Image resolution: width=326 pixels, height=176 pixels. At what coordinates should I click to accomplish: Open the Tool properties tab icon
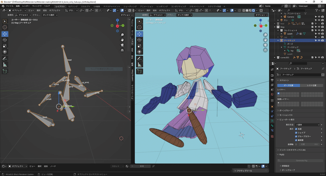coord(272,70)
